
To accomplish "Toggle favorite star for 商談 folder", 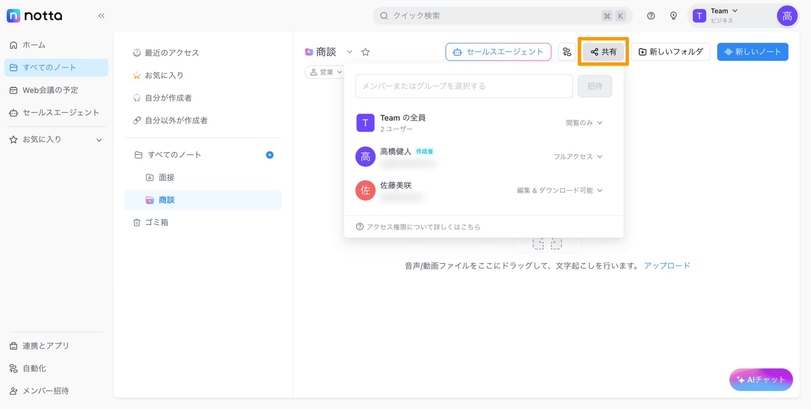I will [365, 52].
